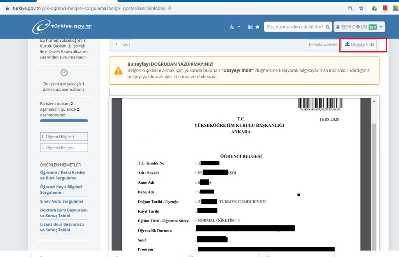
Task: Open the accessibility options dropdown
Action: [x=234, y=27]
